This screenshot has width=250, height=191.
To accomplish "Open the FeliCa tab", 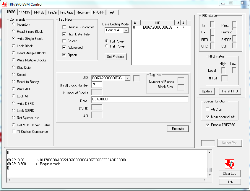I will click(x=52, y=12).
